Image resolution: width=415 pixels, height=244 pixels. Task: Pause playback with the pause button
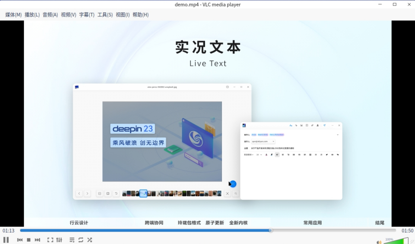[x=6, y=240]
